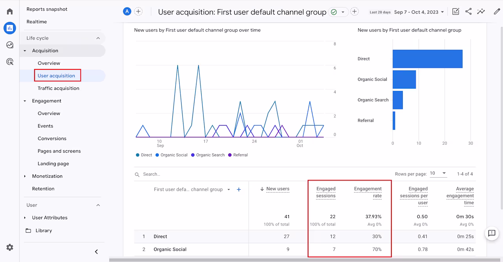The image size is (503, 262).
Task: Open the Reports icon in left rail
Action: click(9, 28)
